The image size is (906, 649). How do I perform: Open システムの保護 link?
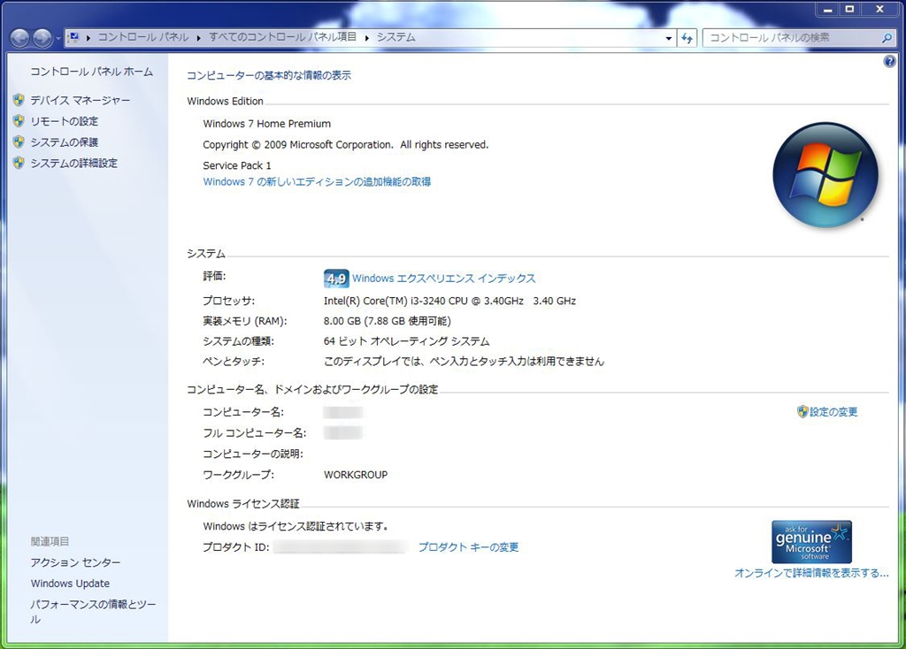pos(64,142)
